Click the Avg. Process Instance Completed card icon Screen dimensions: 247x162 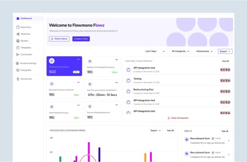(90, 84)
